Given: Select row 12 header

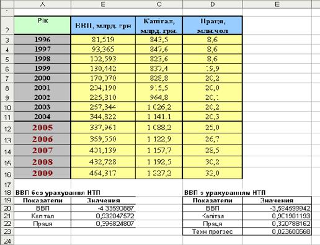Looking at the screenshot, I should 7,128.
